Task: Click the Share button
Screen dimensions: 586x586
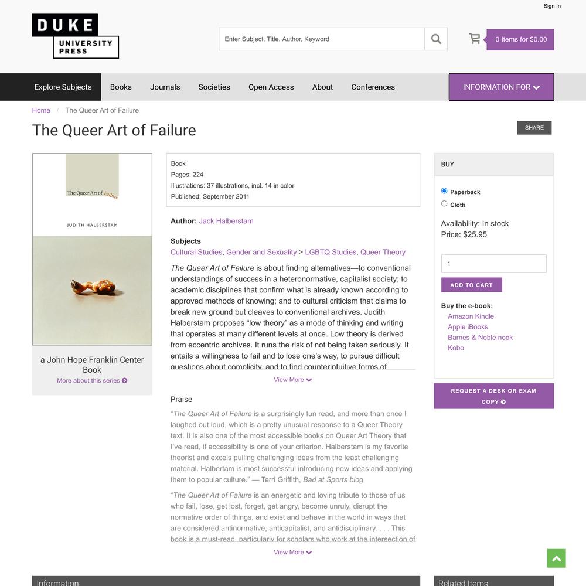Action: coord(534,128)
